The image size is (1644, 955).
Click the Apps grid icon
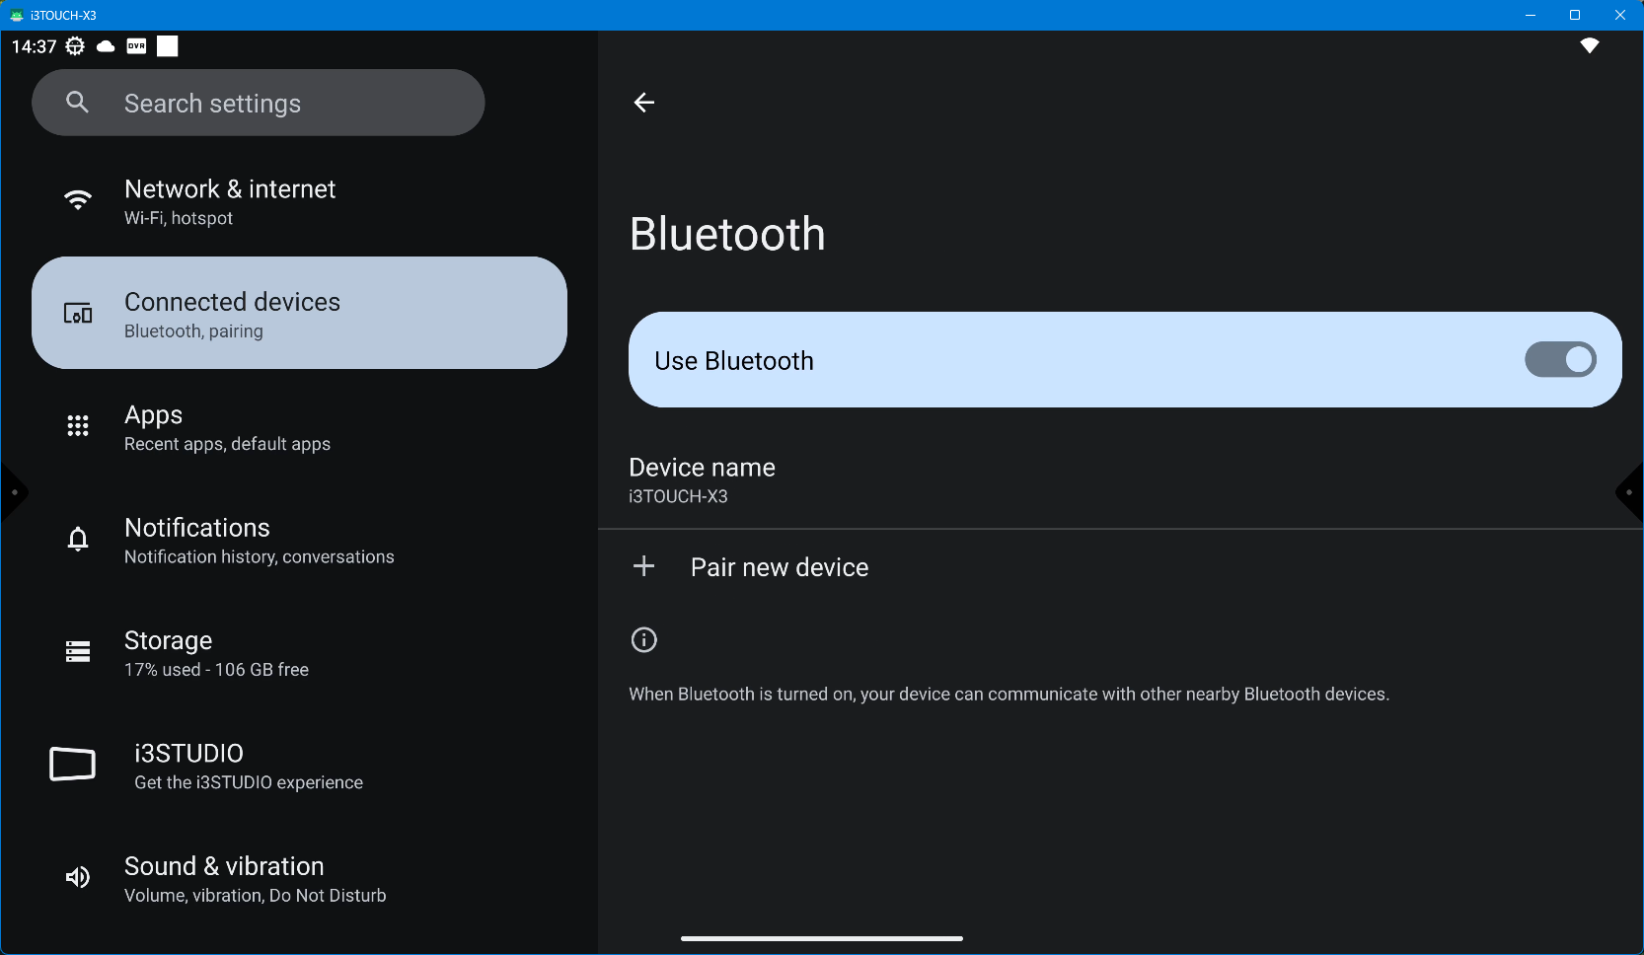pyautogui.click(x=78, y=426)
